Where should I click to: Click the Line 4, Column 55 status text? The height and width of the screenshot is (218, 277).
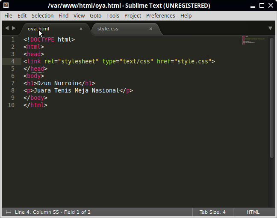coord(53,212)
